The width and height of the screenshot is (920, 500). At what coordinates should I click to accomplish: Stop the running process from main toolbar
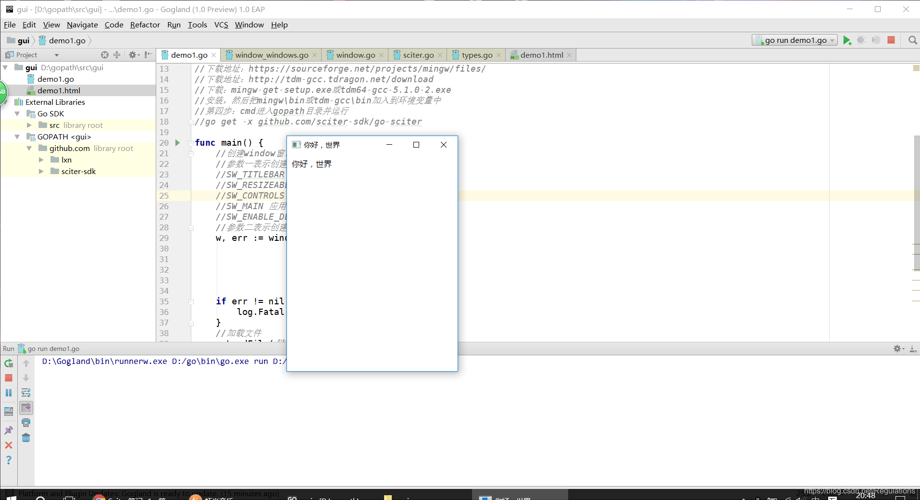pyautogui.click(x=891, y=40)
